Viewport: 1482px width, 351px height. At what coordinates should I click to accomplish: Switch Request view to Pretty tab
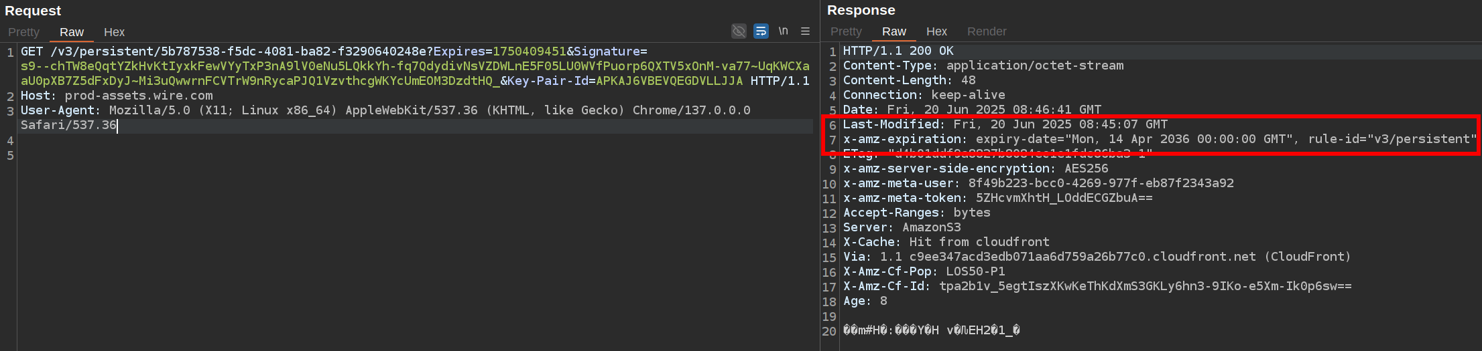(24, 32)
